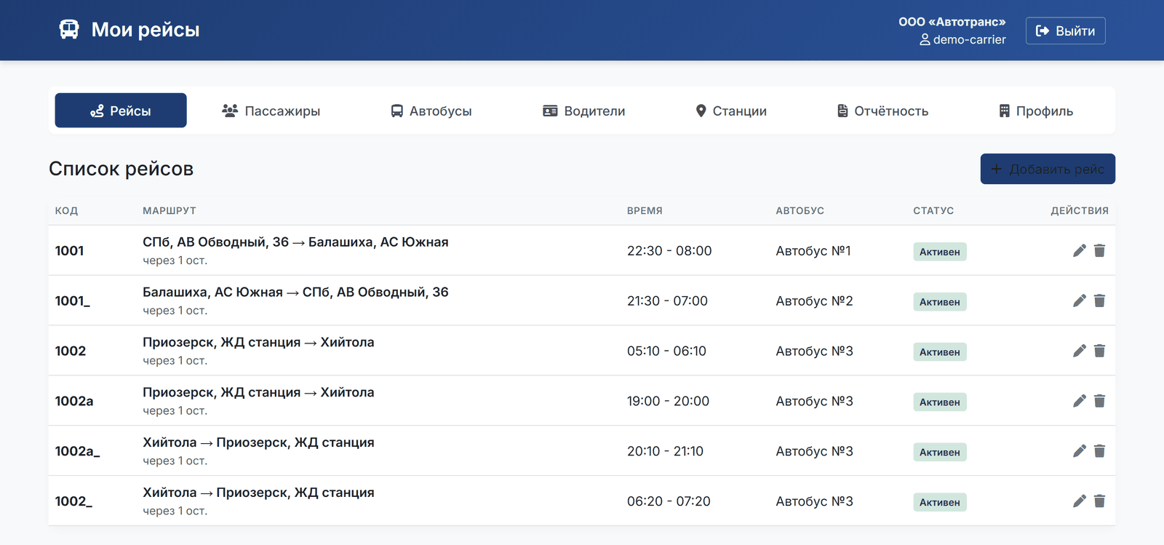Image resolution: width=1164 pixels, height=545 pixels.
Task: Click the ВРЕМЯ column header
Action: 645,211
